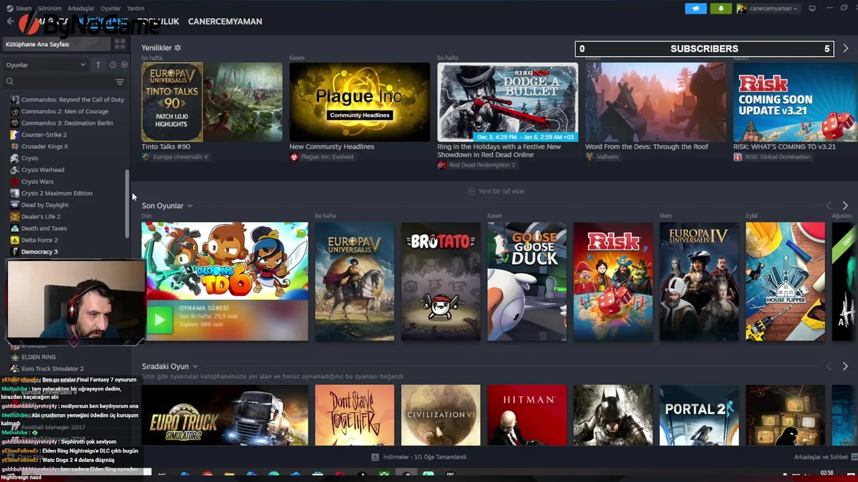Toggle the ready-to-play filter icon

point(124,65)
